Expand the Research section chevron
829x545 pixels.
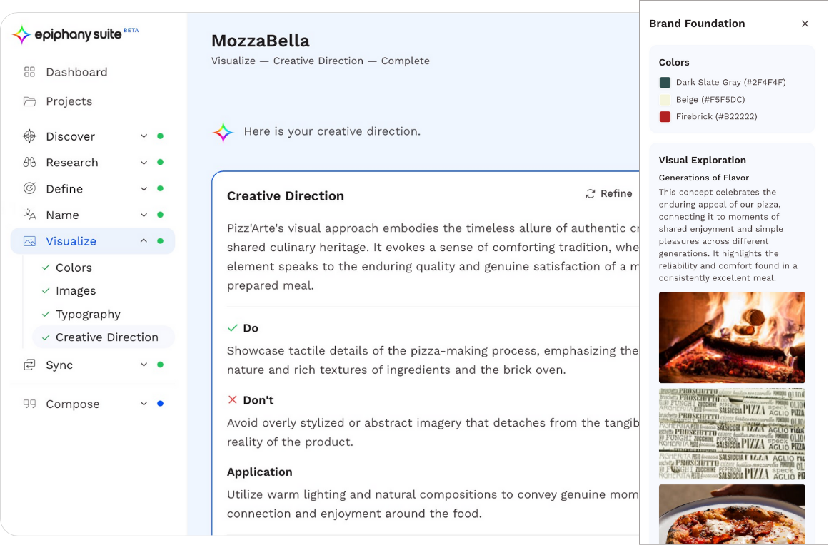144,163
